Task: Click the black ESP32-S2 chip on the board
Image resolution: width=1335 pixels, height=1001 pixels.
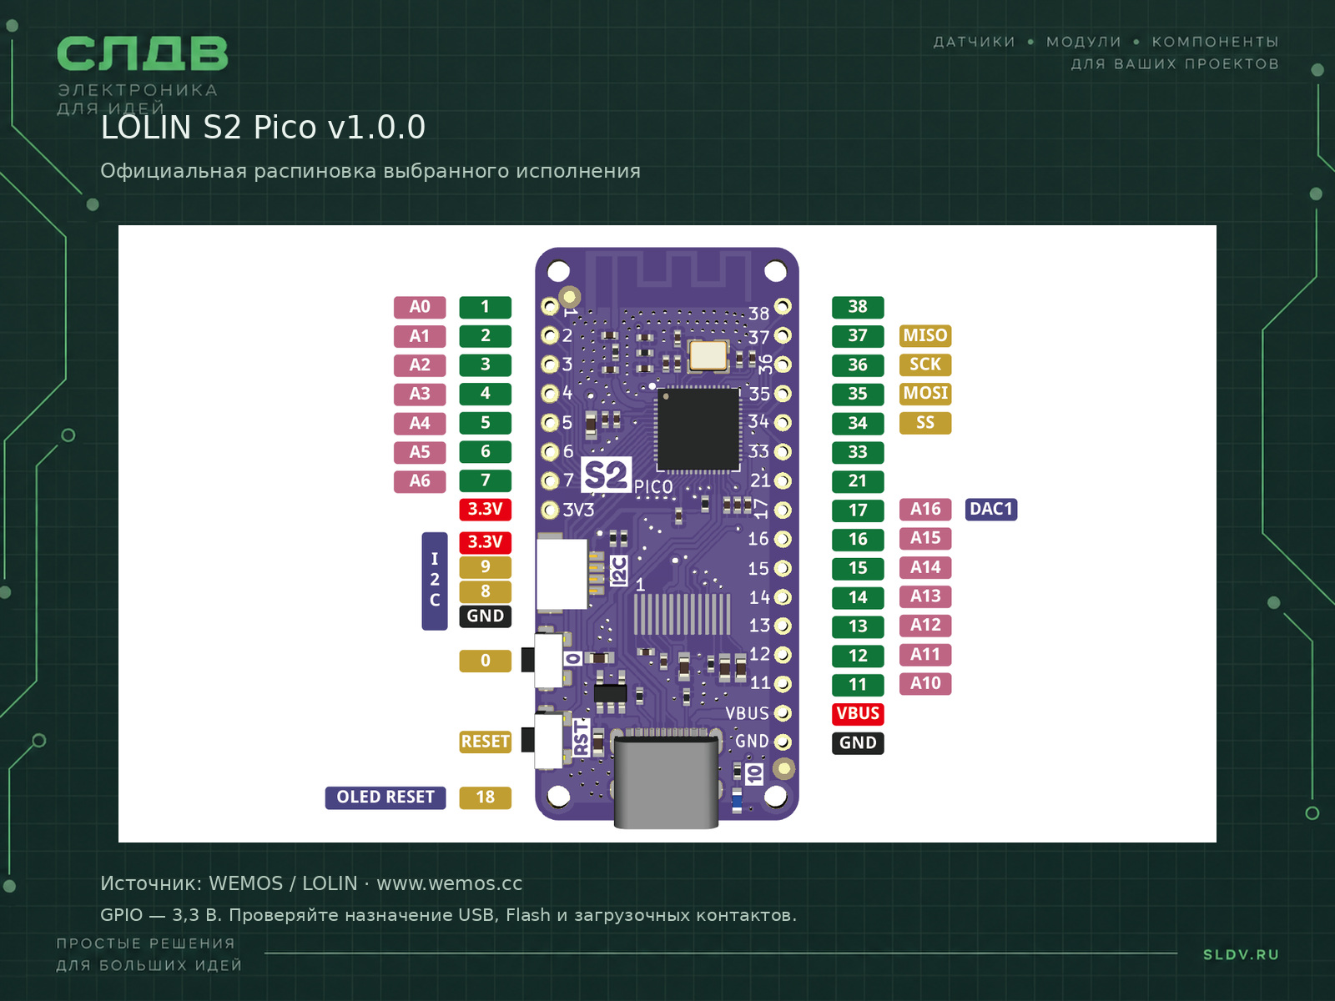Action: coord(698,429)
